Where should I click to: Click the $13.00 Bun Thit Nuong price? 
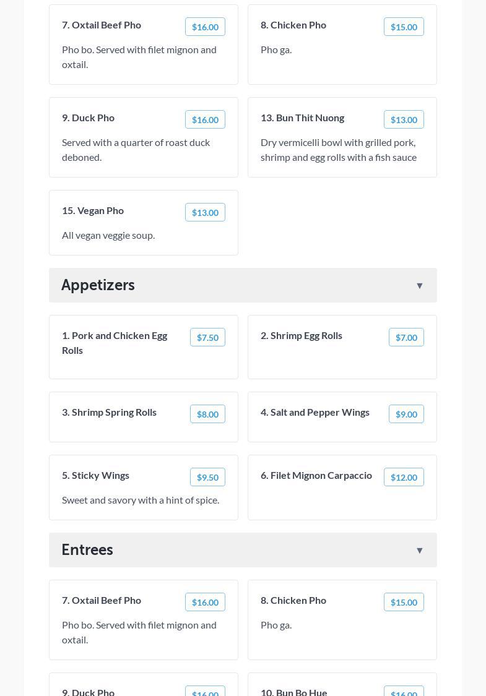click(x=404, y=119)
